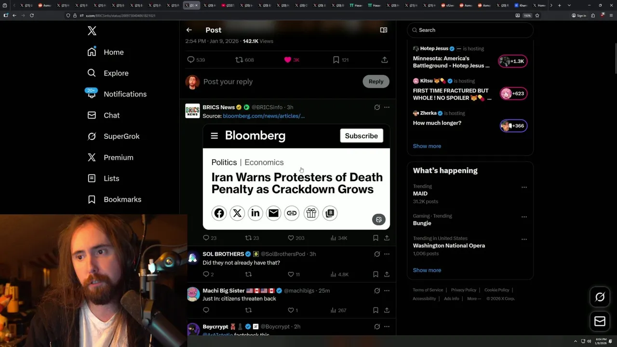Open SOL BROTHERS profile name
The image size is (617, 347).
tap(223, 254)
